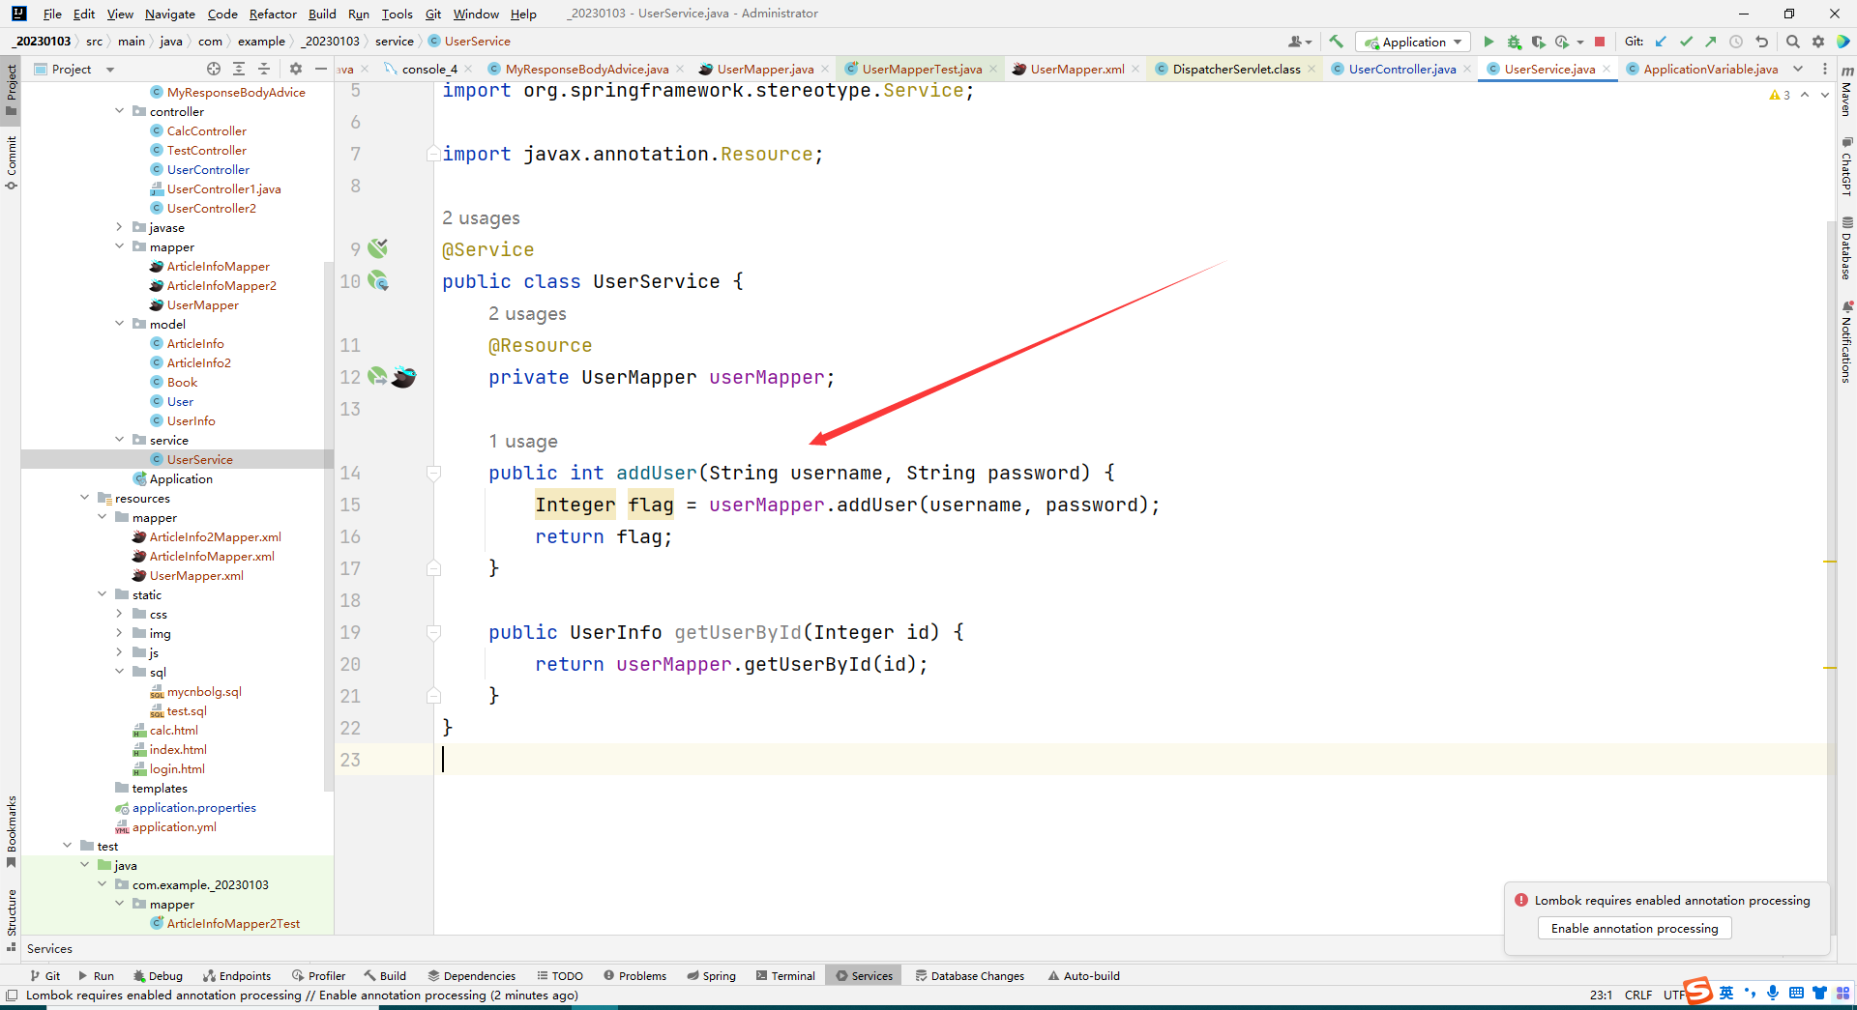Open the Terminal tool window
This screenshot has width=1857, height=1010.
coord(785,976)
